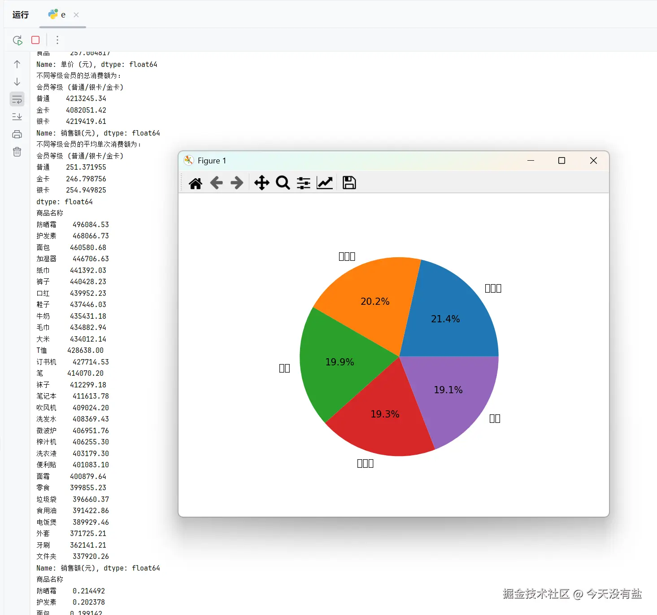657x615 pixels.
Task: Click the average value 246.798756
Action: coord(86,179)
